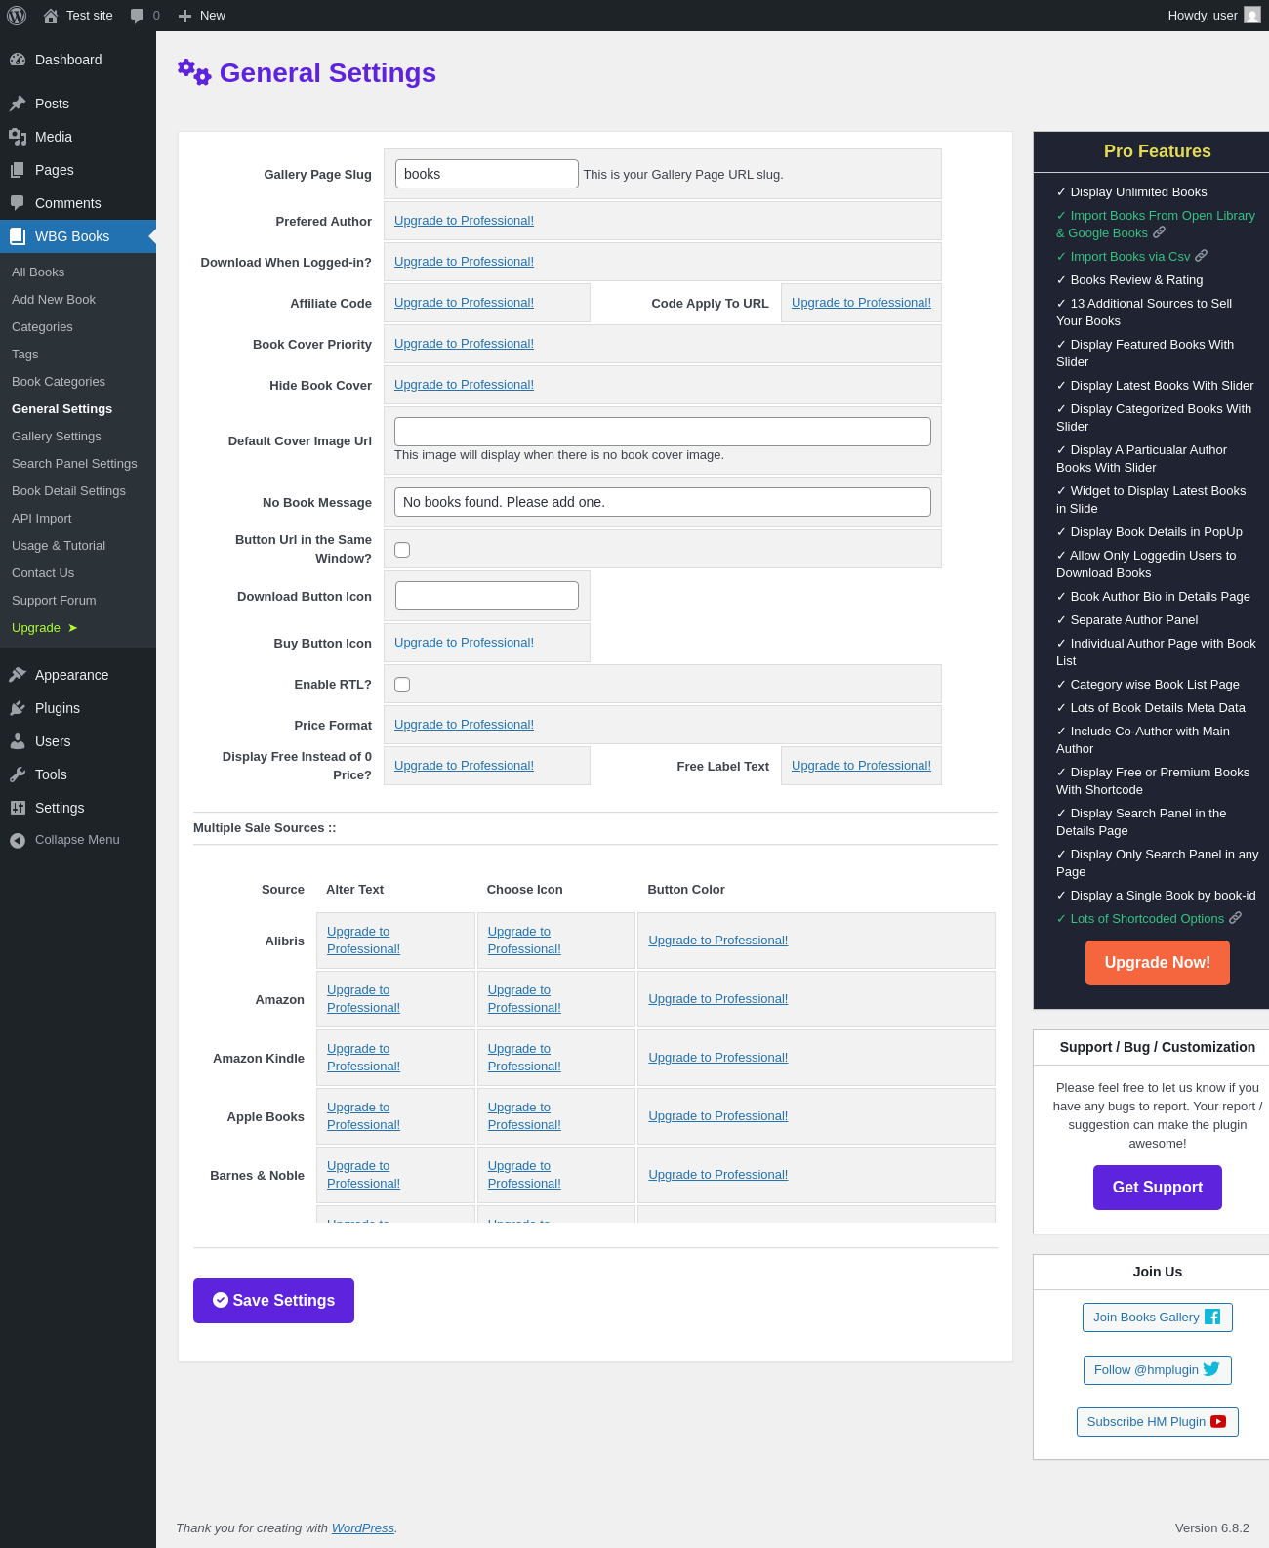Screen dimensions: 1269x1548
Task: Open Contact Us submenu item
Action: [x=43, y=573]
